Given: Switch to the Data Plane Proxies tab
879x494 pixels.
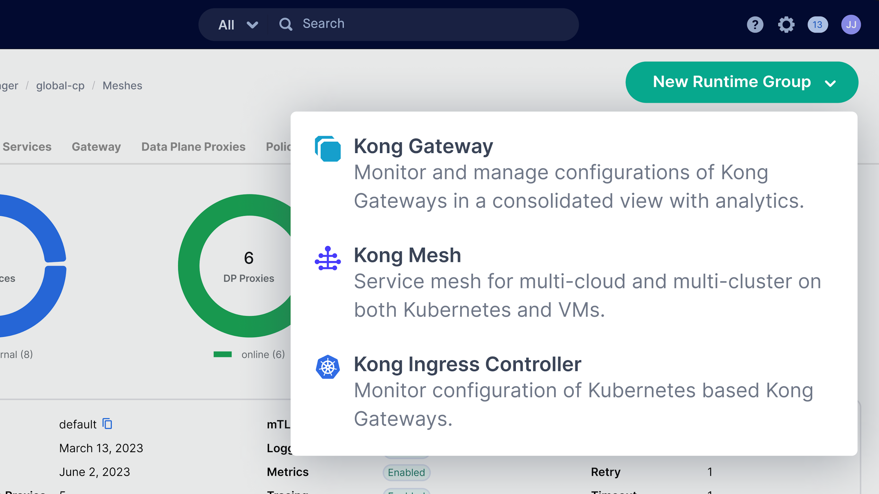Looking at the screenshot, I should pyautogui.click(x=193, y=147).
